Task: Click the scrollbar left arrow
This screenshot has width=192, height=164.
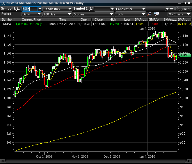Action: pyautogui.click(x=2, y=161)
